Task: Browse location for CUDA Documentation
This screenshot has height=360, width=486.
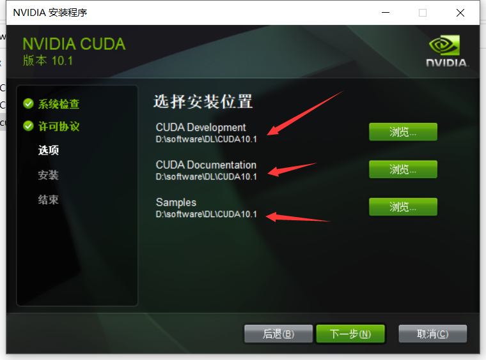Action: click(403, 170)
